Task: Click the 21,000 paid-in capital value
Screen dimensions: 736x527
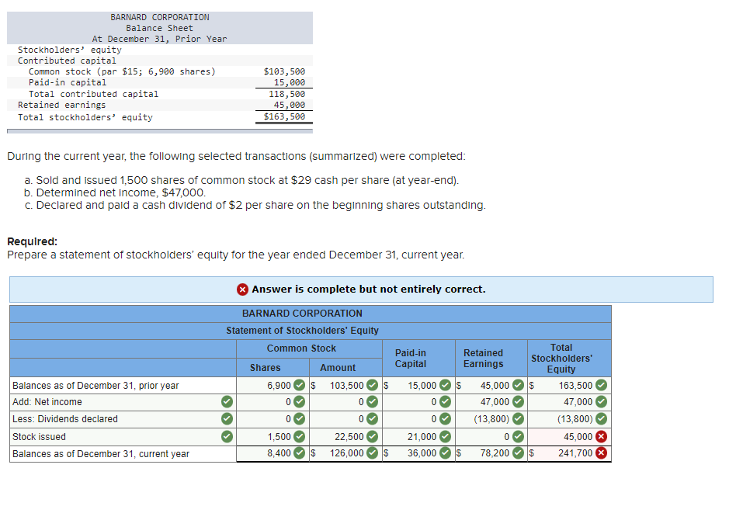Action: pos(422,437)
